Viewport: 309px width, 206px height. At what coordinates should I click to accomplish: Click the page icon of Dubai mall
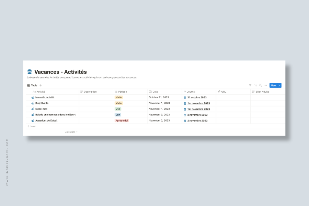(x=33, y=109)
